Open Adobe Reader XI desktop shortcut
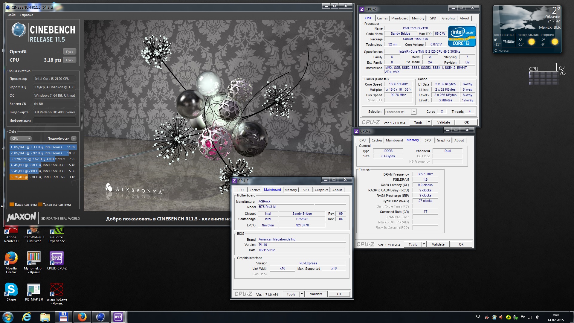This screenshot has width=574, height=323. (11, 234)
